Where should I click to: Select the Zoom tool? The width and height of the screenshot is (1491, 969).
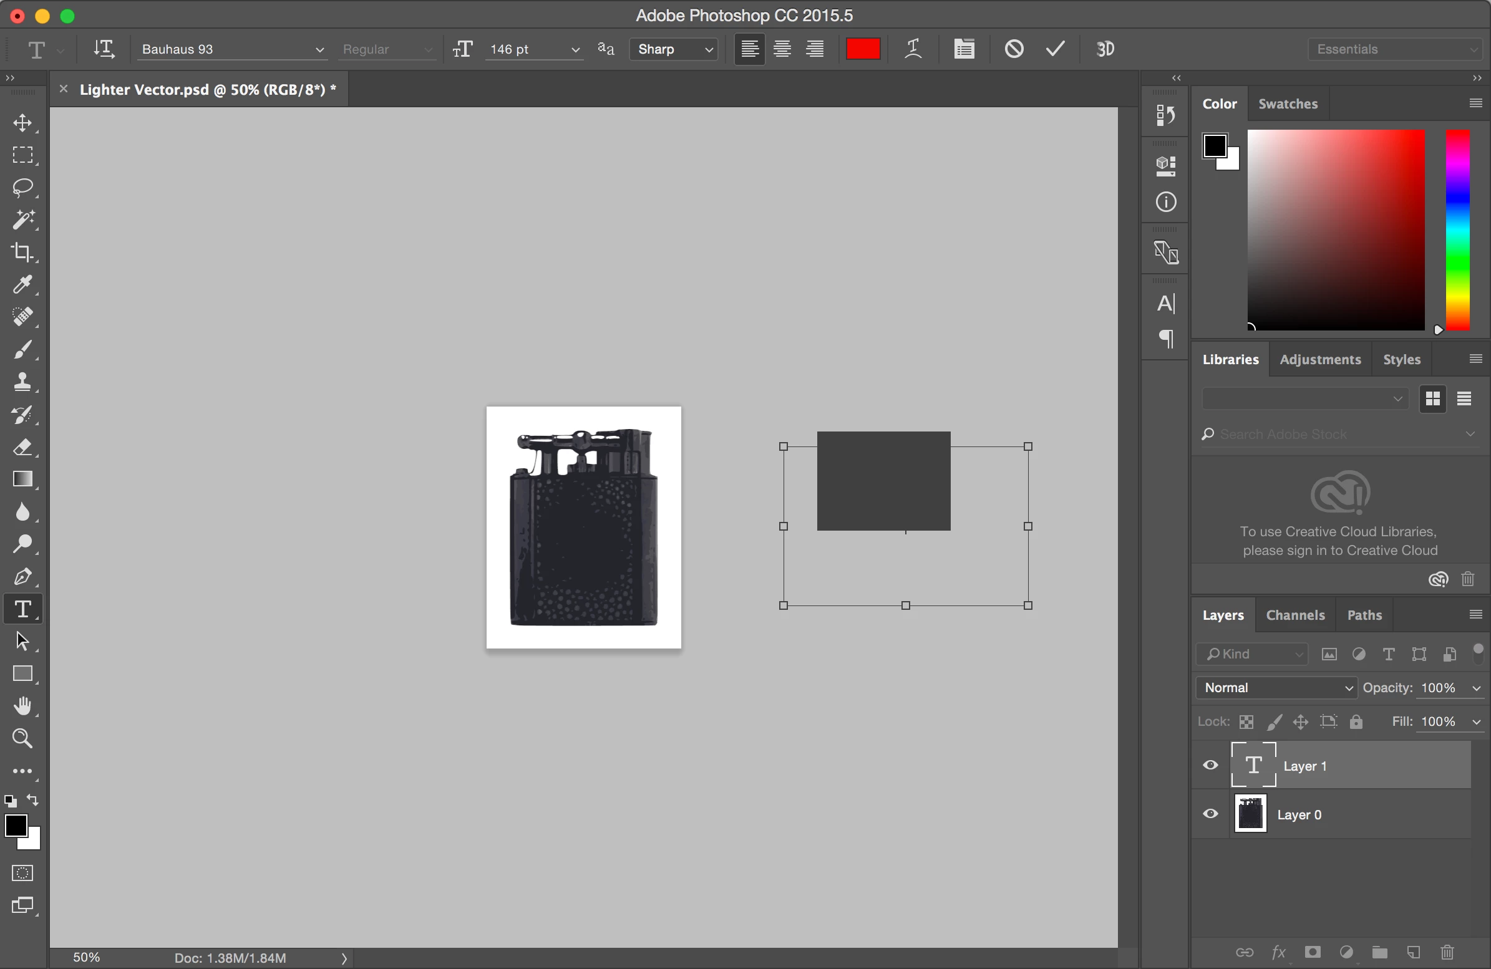click(x=22, y=738)
